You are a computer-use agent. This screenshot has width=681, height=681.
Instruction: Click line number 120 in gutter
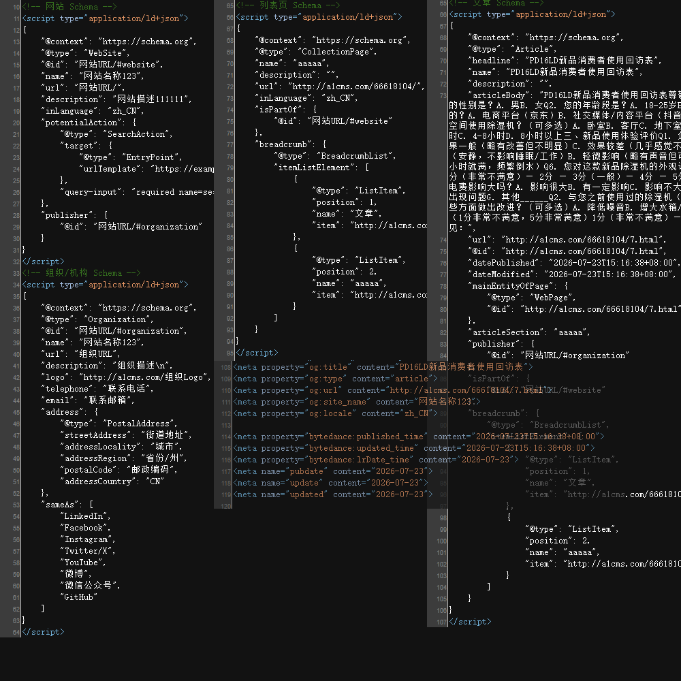[226, 507]
